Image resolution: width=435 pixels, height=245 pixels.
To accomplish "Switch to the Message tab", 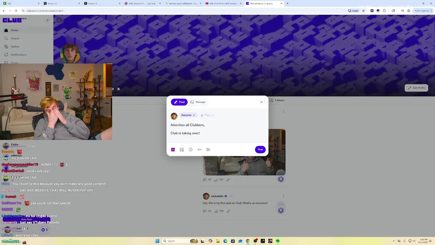I will (x=198, y=102).
